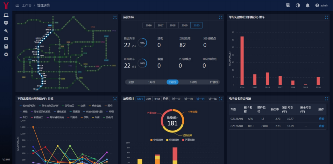Toggle the 车体 legend series
This screenshot has width=333, height=164.
96,117
